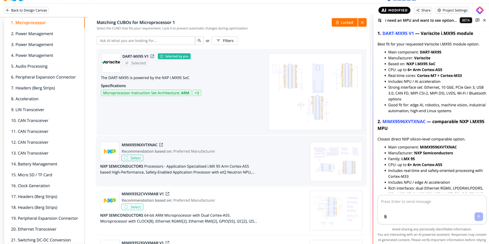Open MIMX9596XVTXNAC link in chat
489x244 pixels.
(404, 122)
